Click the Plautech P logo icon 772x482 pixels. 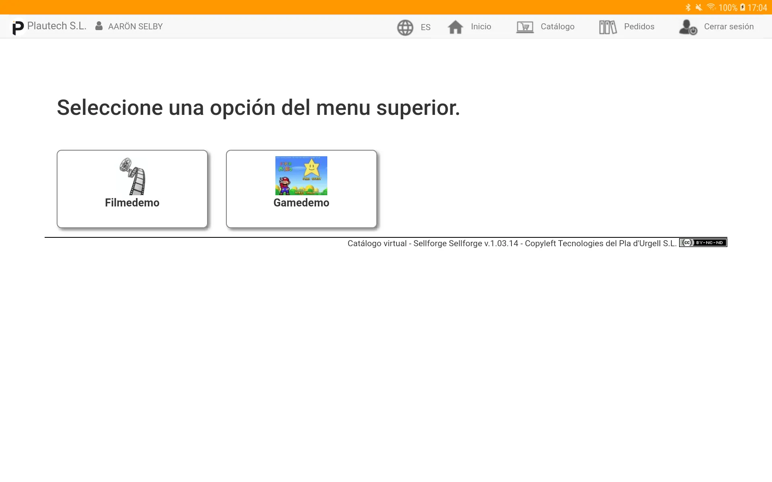tap(18, 27)
